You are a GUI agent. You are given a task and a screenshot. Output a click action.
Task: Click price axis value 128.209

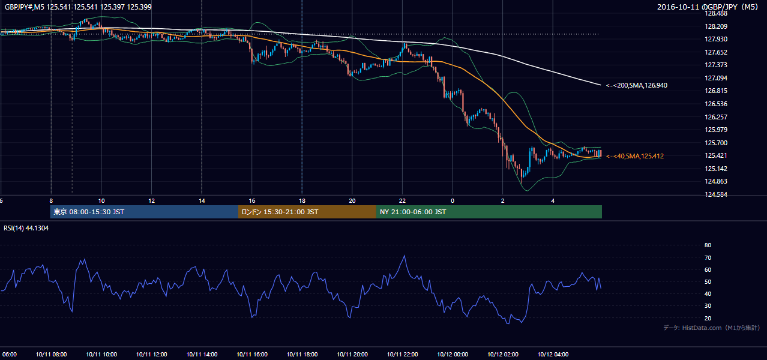tap(716, 26)
